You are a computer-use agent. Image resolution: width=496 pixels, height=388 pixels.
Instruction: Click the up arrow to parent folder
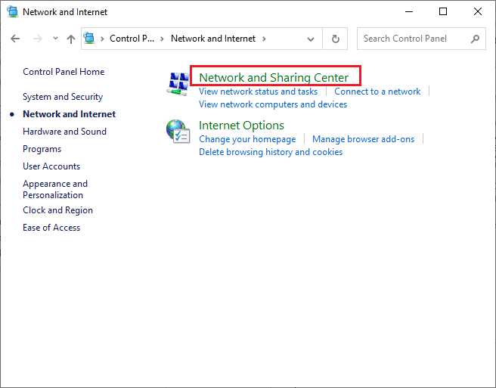click(70, 39)
